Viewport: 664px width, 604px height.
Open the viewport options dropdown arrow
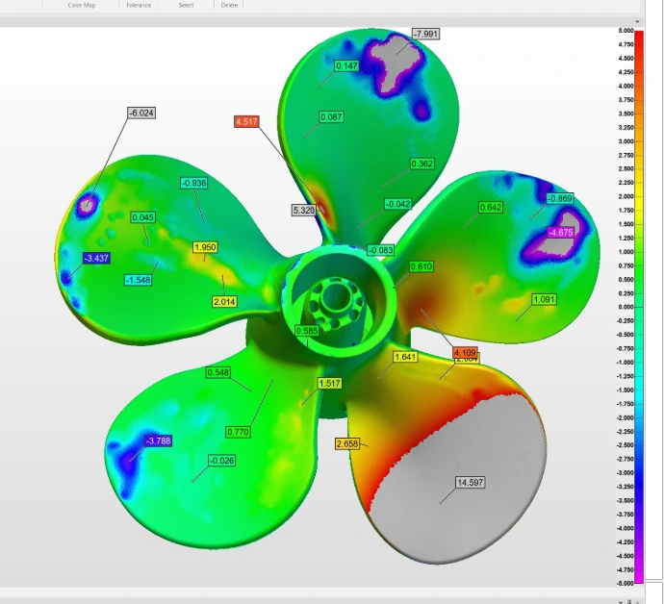pyautogui.click(x=637, y=21)
